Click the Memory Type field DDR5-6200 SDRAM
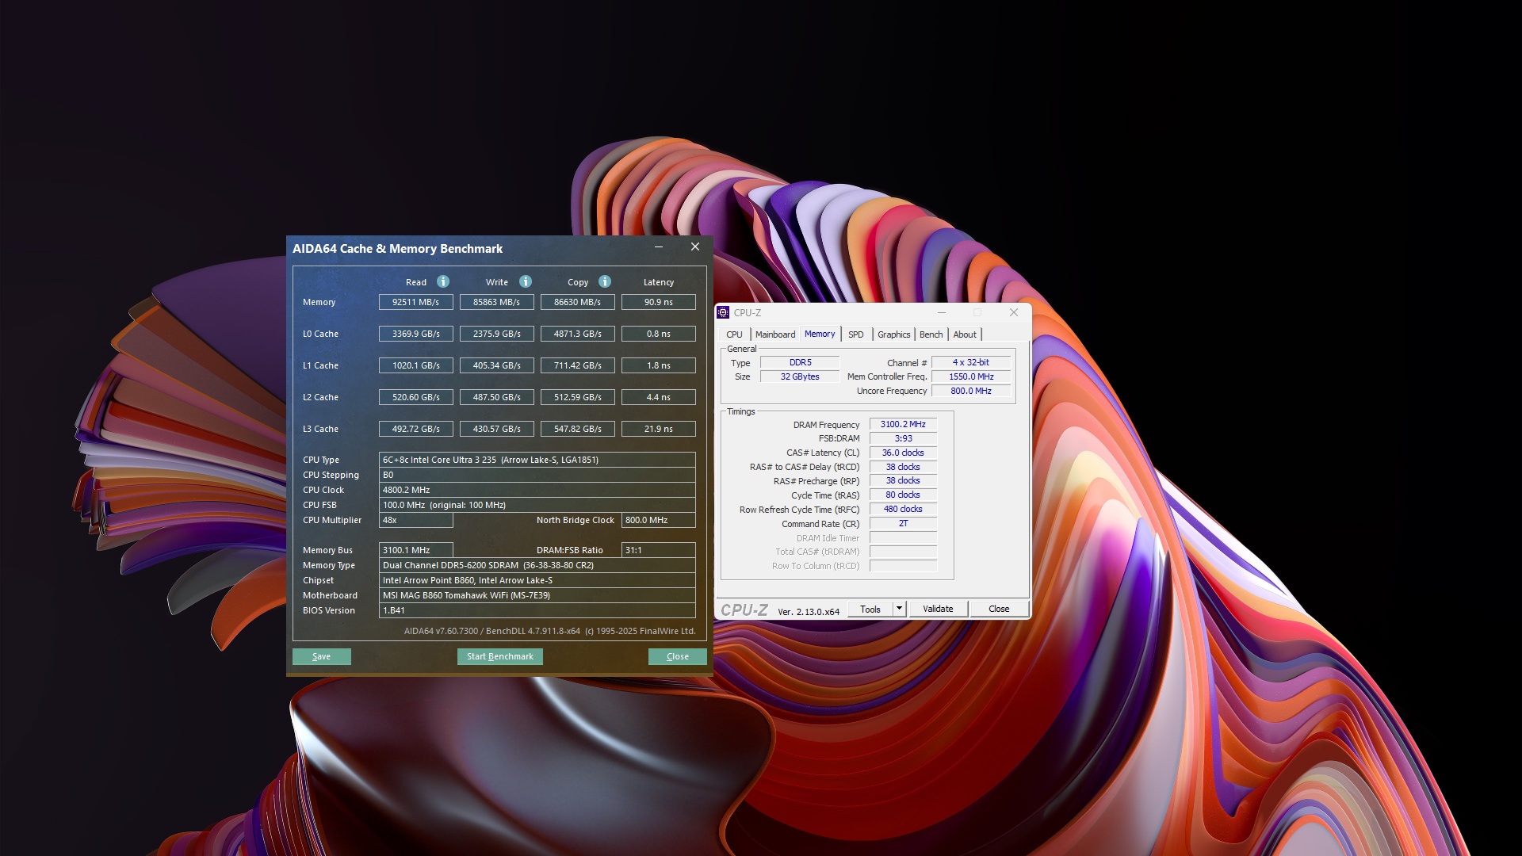The width and height of the screenshot is (1522, 856). 537,565
